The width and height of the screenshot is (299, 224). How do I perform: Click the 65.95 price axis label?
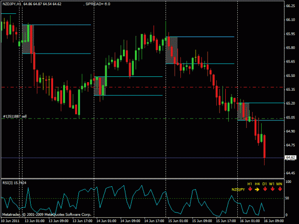coord(290,34)
